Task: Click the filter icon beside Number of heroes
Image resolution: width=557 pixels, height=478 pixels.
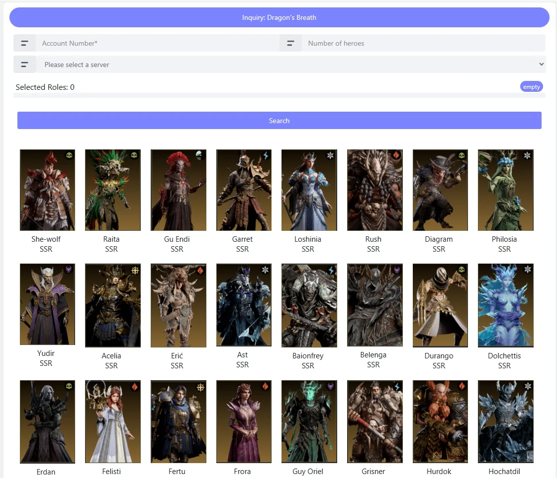Action: tap(291, 43)
